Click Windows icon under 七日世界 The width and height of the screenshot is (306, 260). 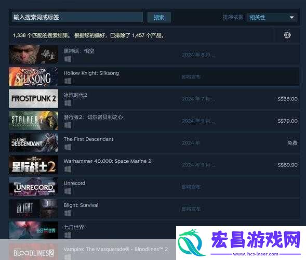coord(68,235)
